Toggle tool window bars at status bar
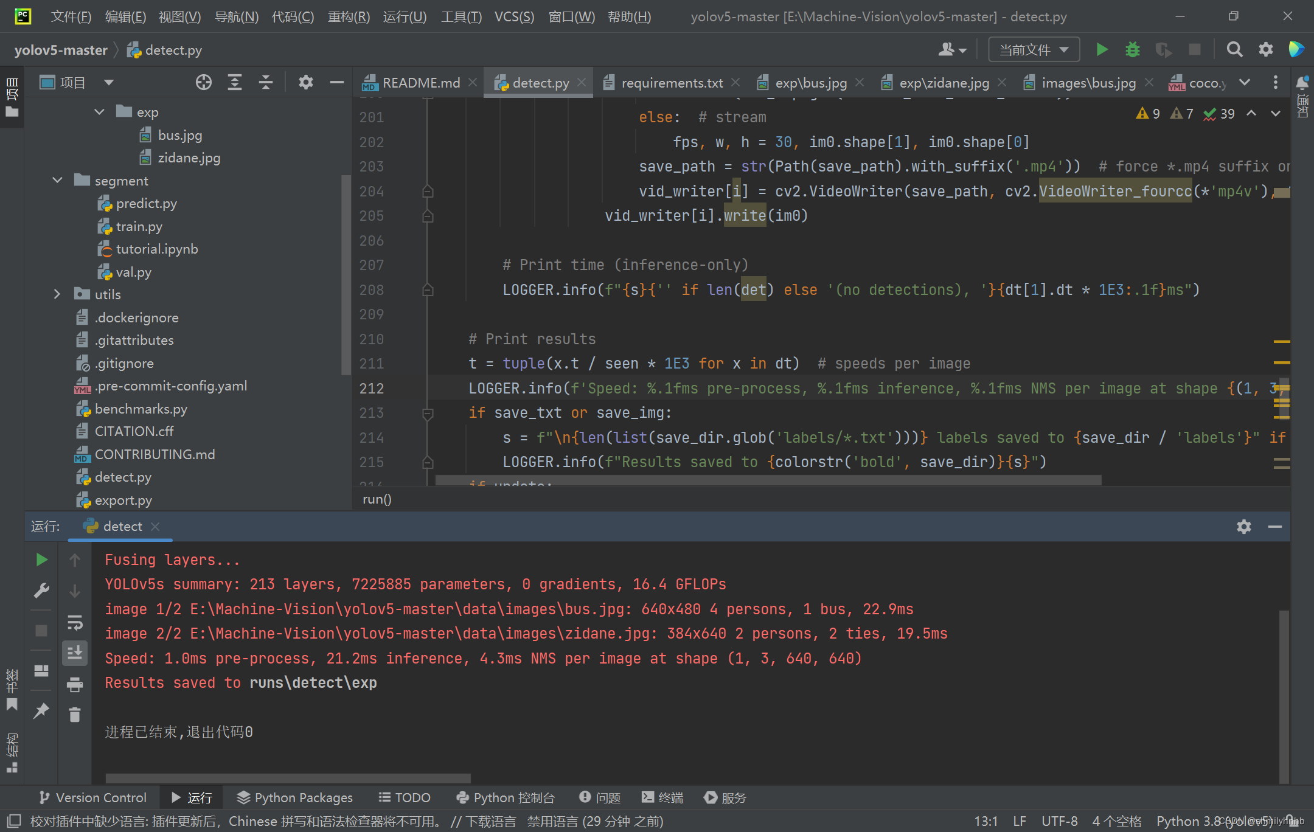The width and height of the screenshot is (1314, 832). pos(13,821)
